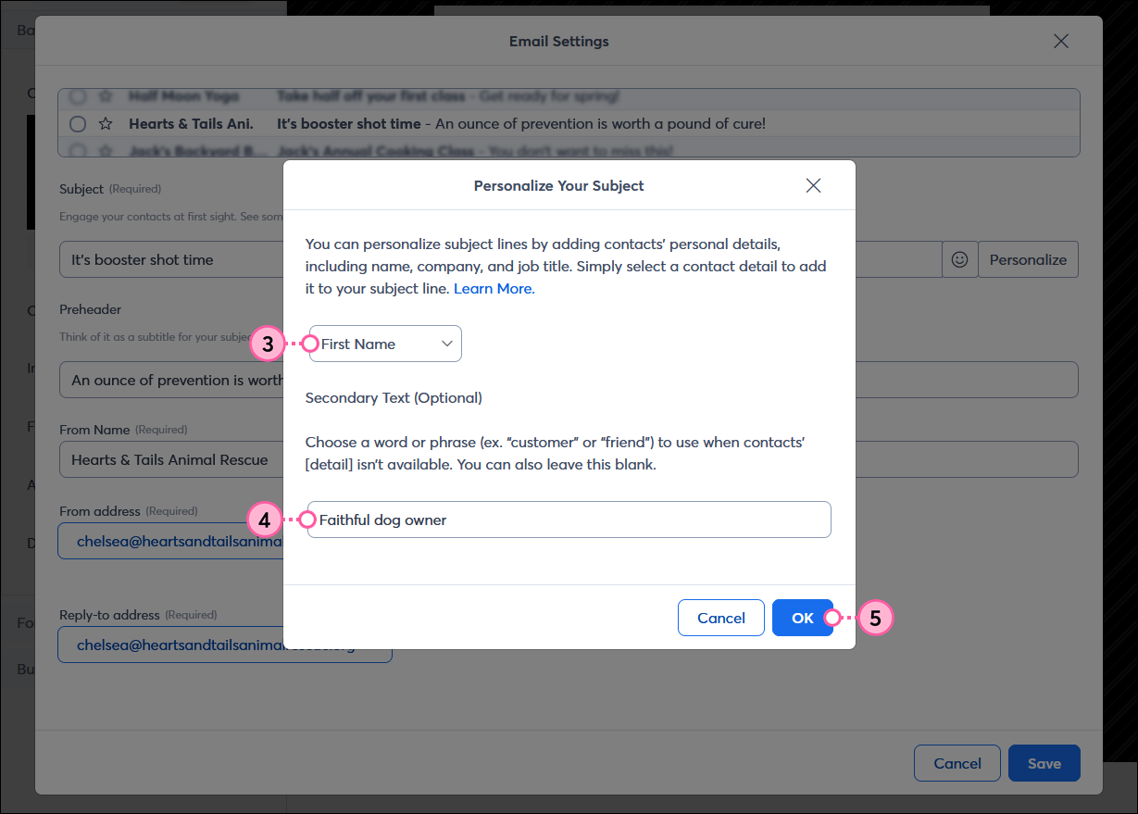Confirm personalization with the OK button

(x=803, y=618)
